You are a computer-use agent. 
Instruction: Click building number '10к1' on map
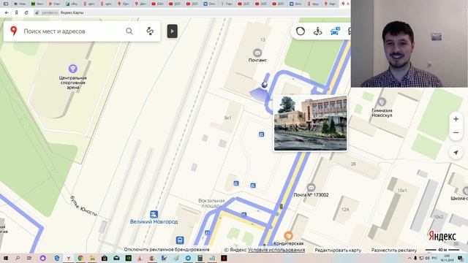tap(401, 190)
